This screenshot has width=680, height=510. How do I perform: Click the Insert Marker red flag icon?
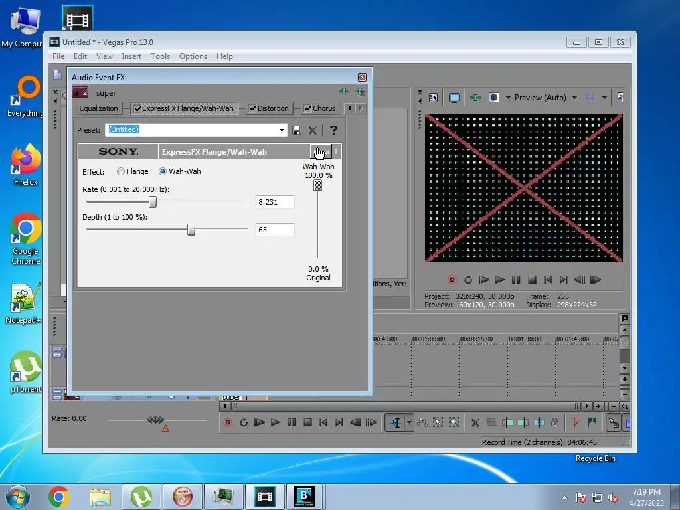click(576, 422)
